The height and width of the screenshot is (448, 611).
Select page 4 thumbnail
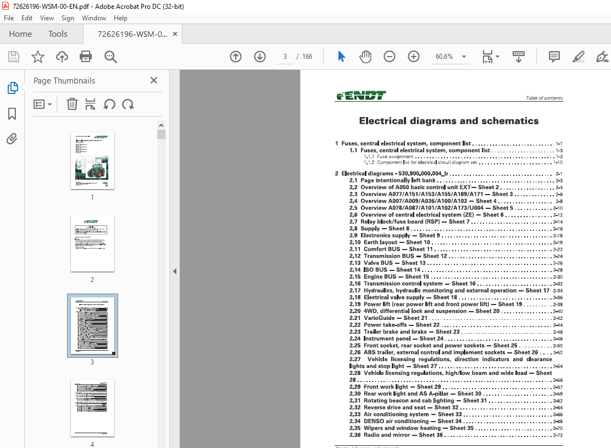(92, 408)
